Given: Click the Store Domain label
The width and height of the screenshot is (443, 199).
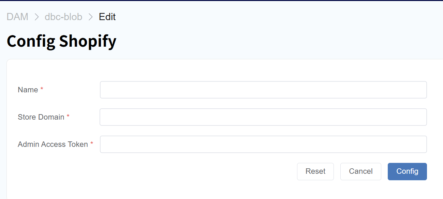Looking at the screenshot, I should pos(41,117).
